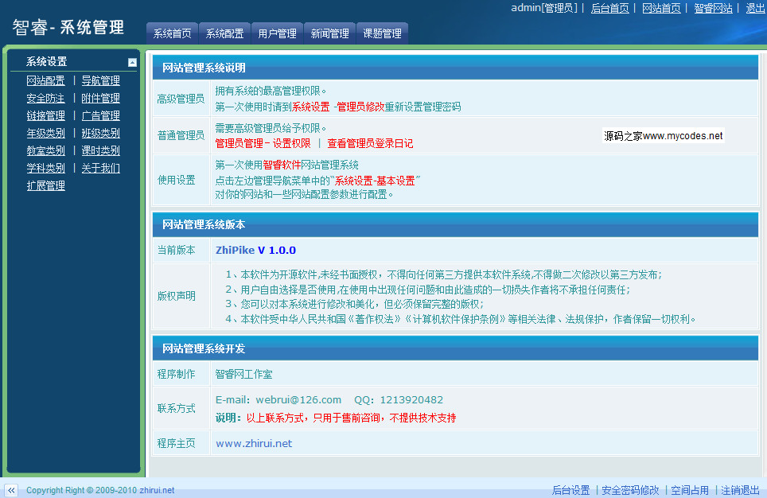Open 后台设置 in the footer

click(x=570, y=490)
